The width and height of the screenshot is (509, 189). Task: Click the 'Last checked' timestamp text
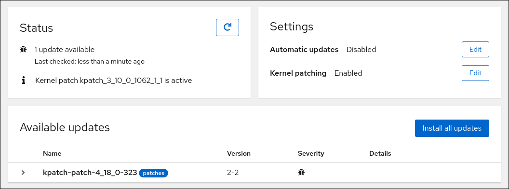90,61
